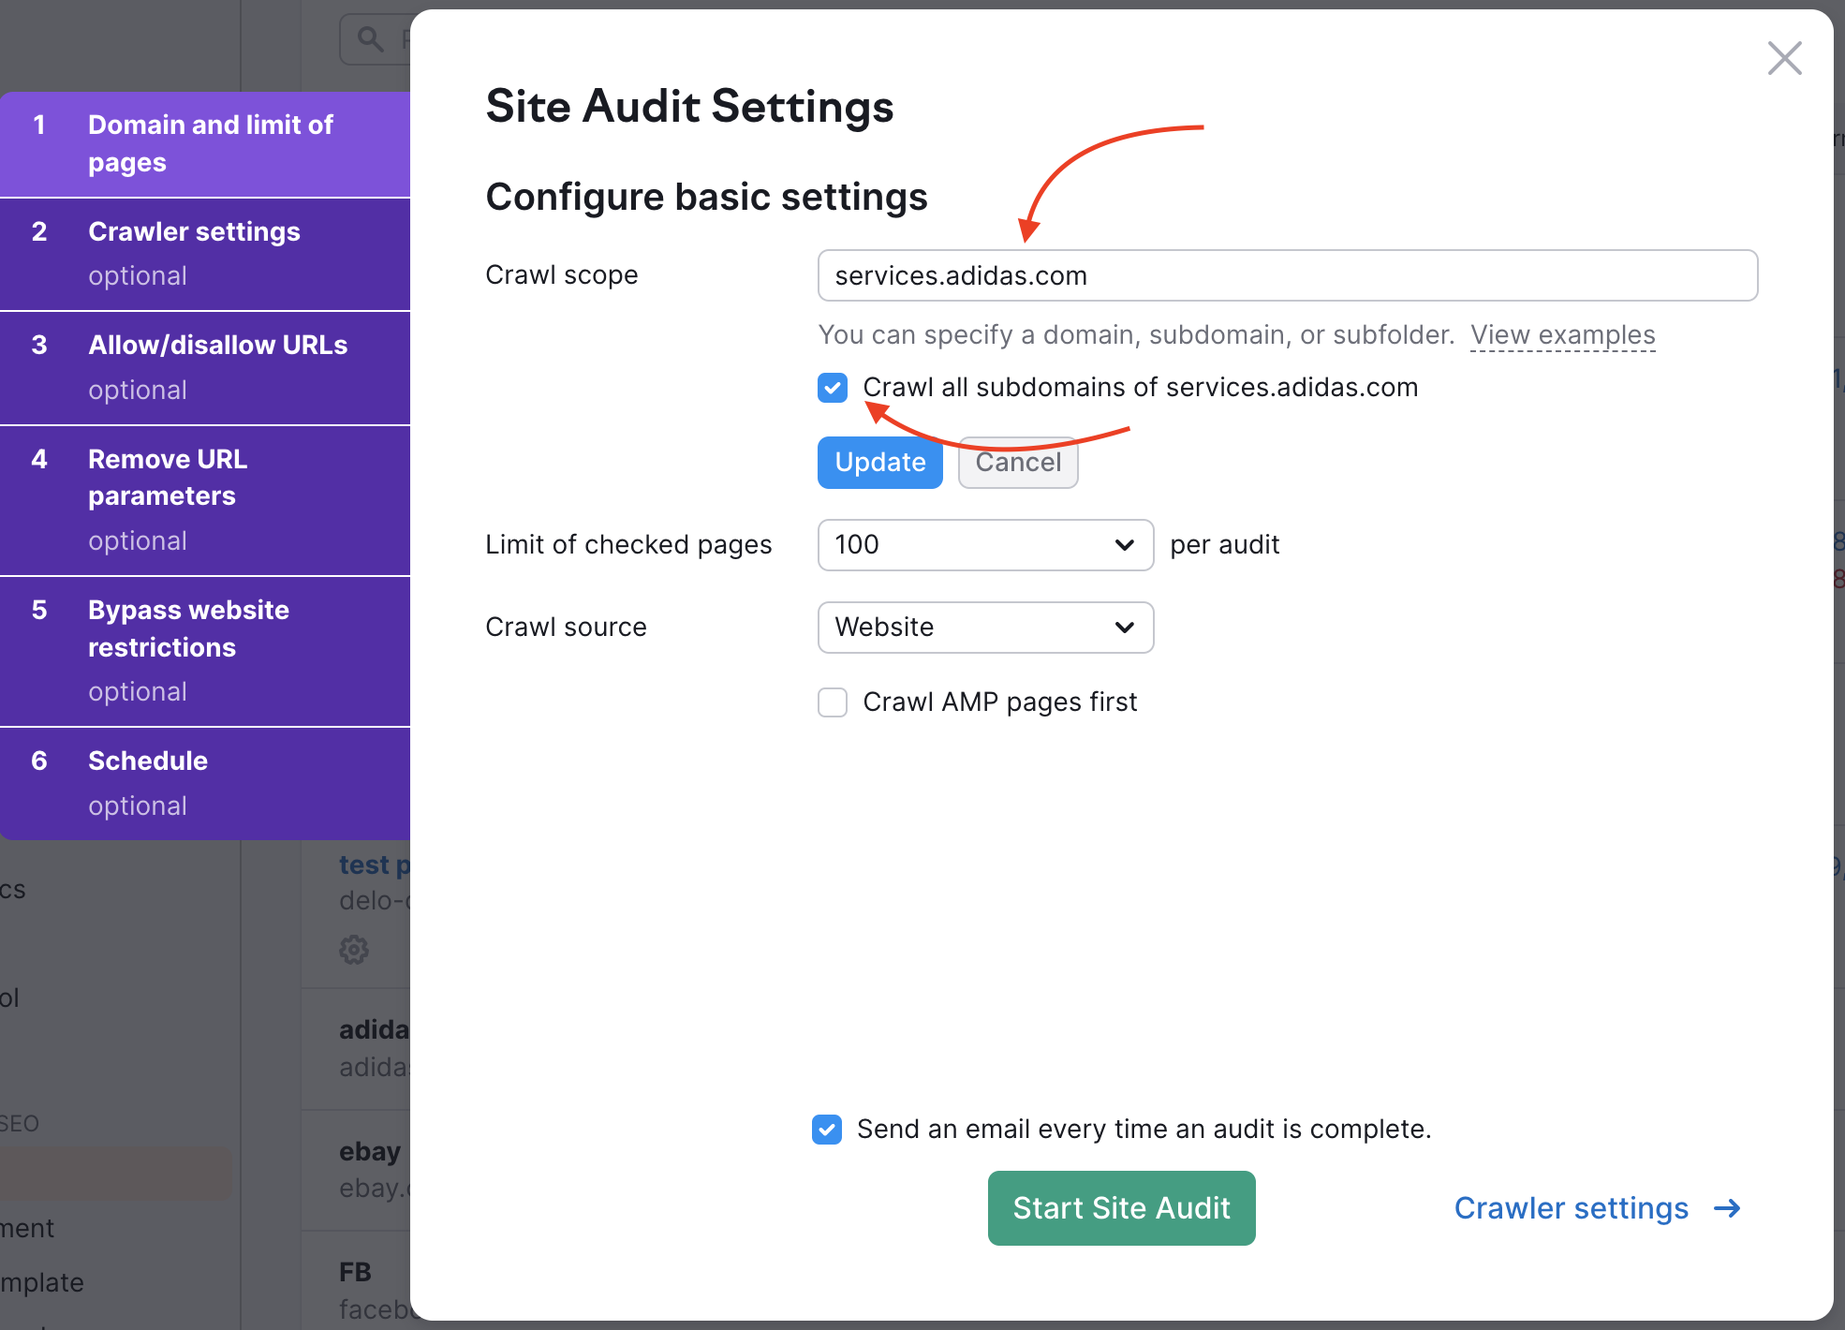Screen dimensions: 1845x1330
Task: Click the Crawl scope label
Action: [561, 274]
